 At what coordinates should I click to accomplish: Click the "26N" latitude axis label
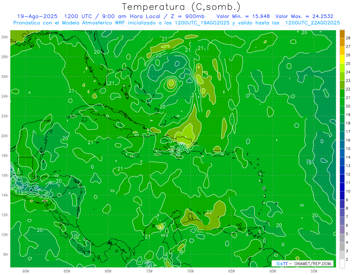(x=5, y=77)
